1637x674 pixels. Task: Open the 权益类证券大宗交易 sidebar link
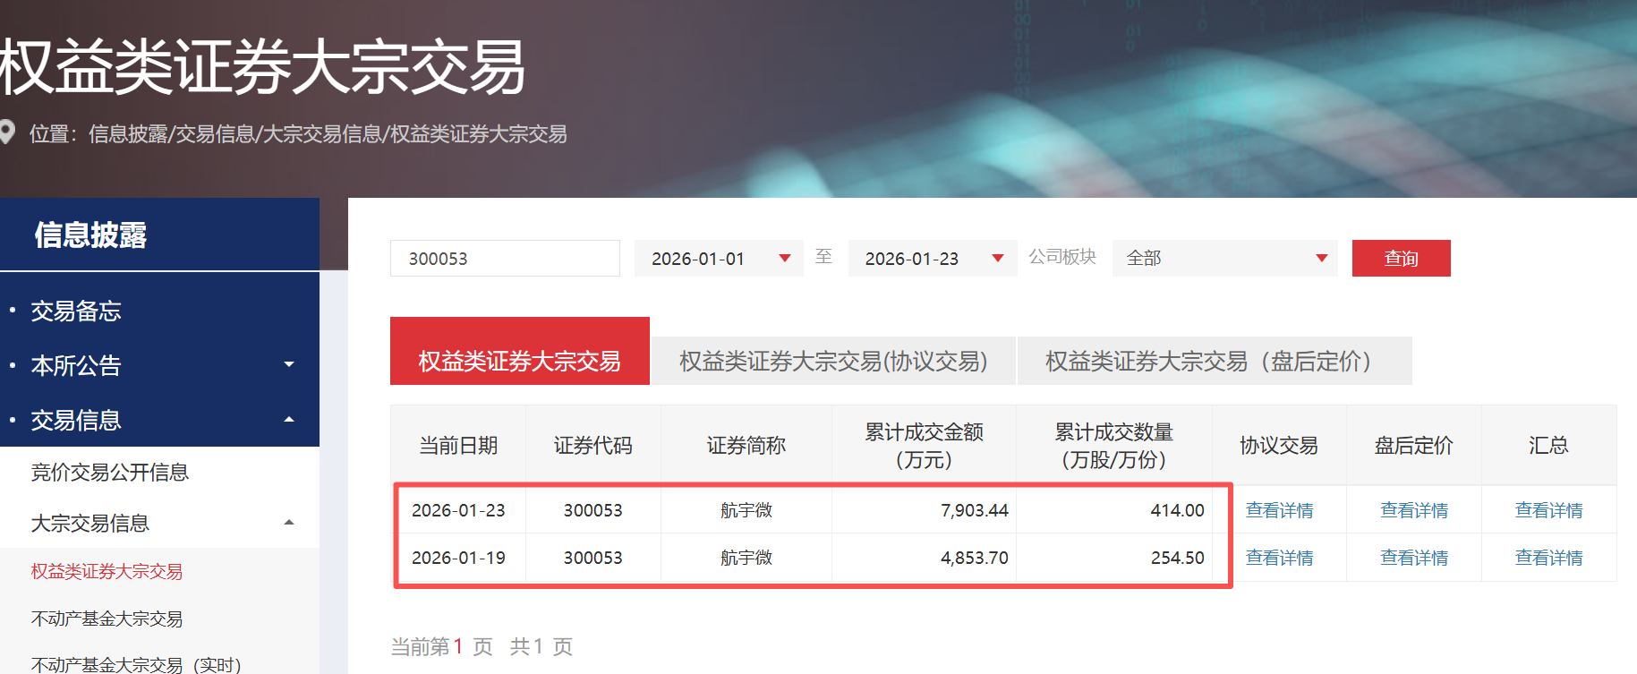(x=107, y=571)
